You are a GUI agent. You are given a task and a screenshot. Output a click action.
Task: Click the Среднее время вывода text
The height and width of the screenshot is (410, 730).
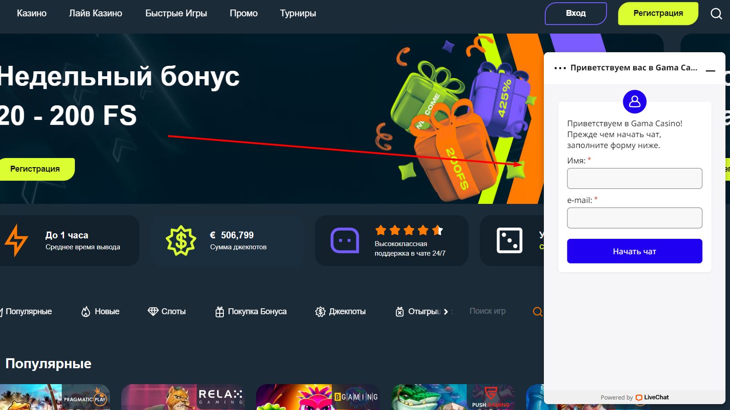tap(83, 247)
